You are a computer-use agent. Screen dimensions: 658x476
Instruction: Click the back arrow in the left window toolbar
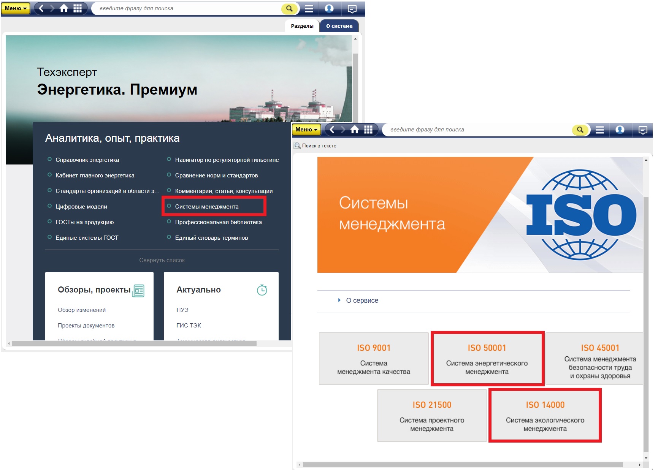[x=41, y=8]
